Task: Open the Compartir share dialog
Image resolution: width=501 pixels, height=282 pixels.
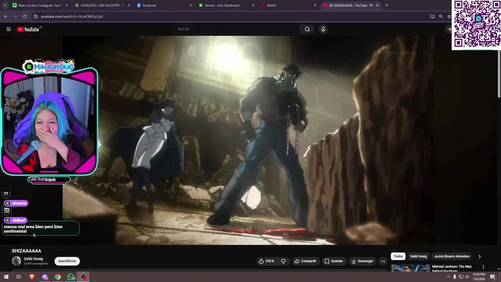Action: coord(305,261)
